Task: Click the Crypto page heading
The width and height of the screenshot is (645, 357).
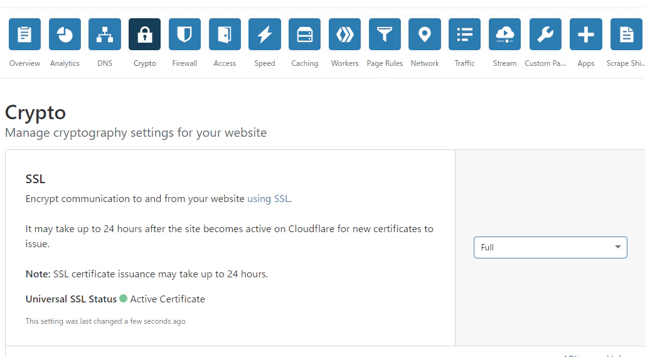Action: click(35, 113)
